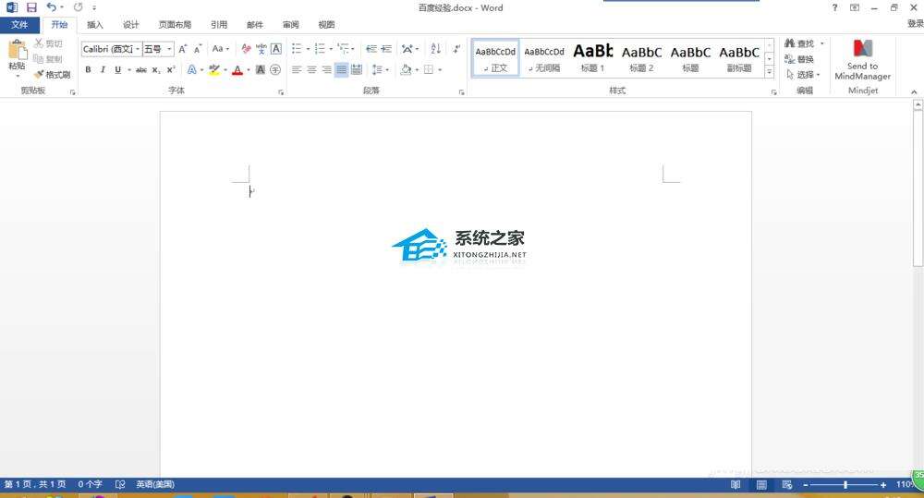Toggle justify alignment
This screenshot has height=498, width=924.
click(341, 69)
